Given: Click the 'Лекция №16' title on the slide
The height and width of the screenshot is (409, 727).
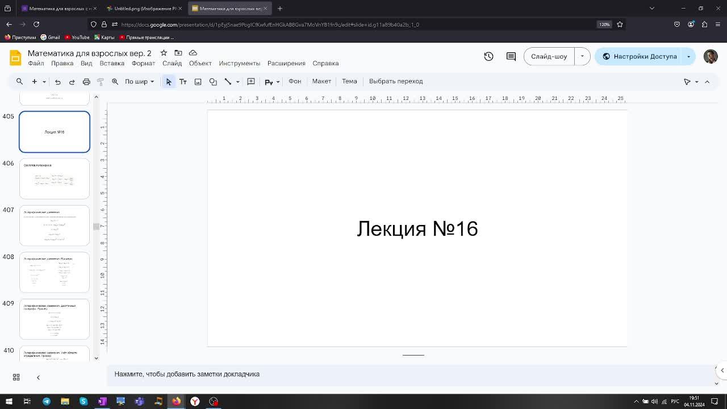Looking at the screenshot, I should [x=417, y=228].
